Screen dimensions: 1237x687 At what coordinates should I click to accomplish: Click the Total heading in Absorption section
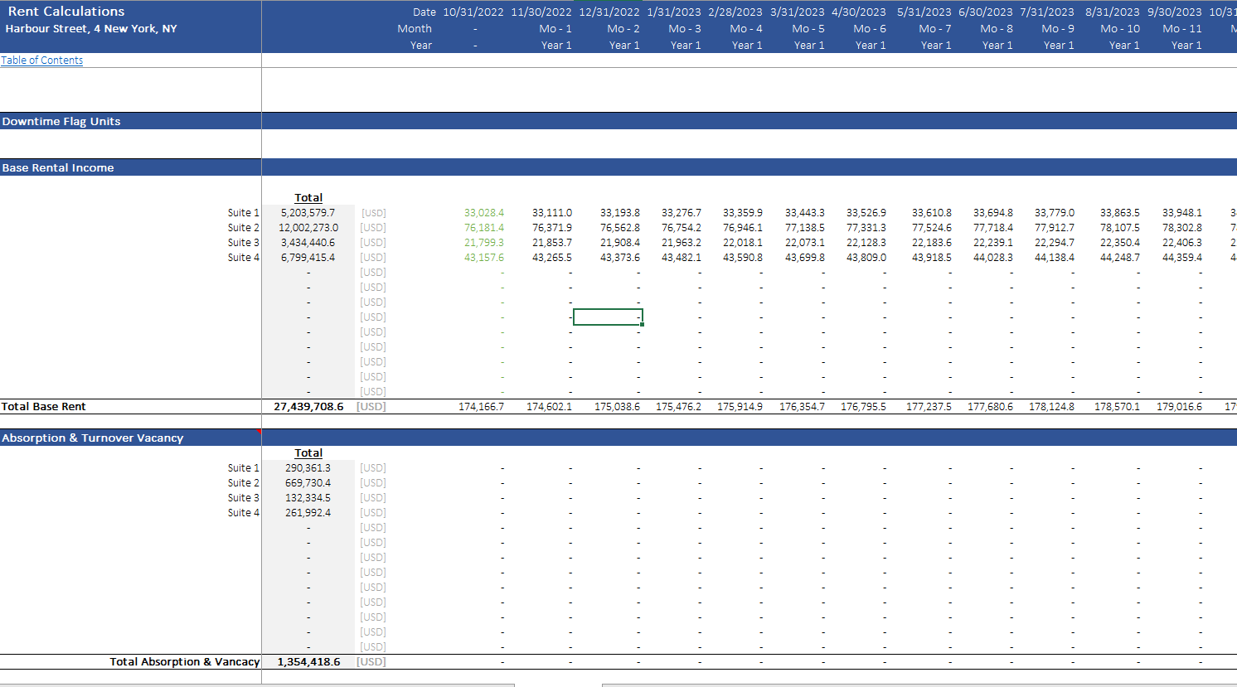308,453
